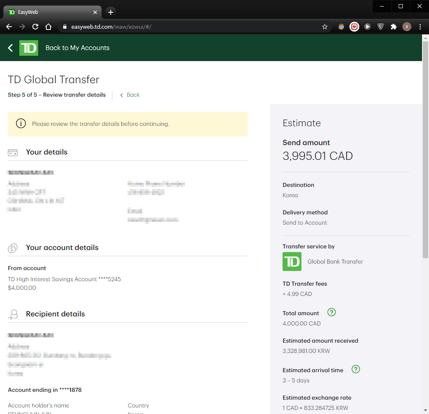Reload the EasyWeb page
Image resolution: width=429 pixels, height=414 pixels.
tap(35, 27)
